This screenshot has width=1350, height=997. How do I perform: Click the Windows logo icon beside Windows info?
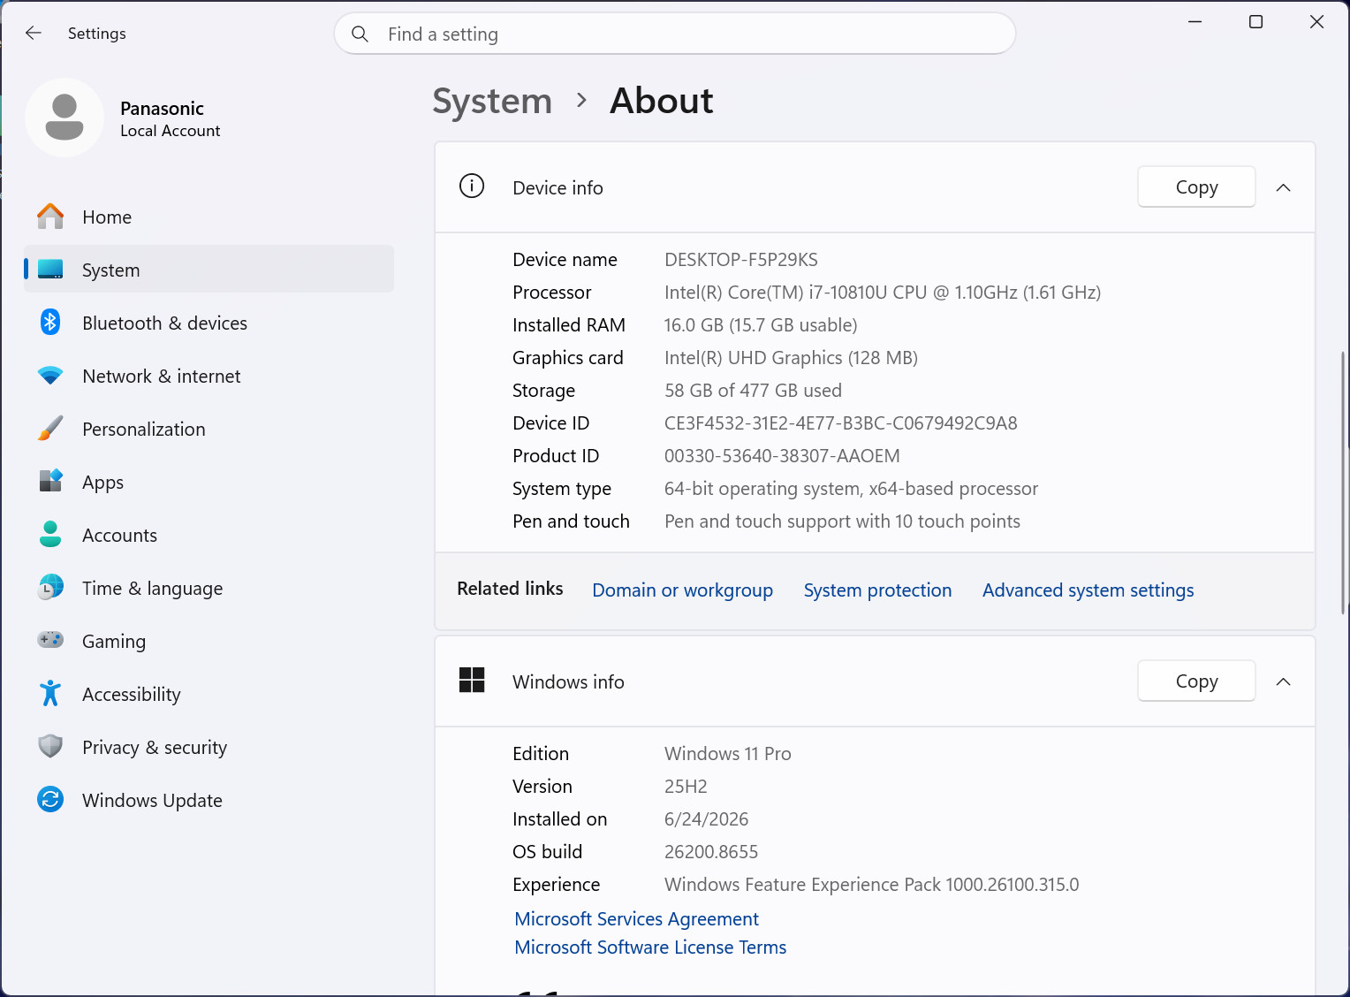coord(472,681)
